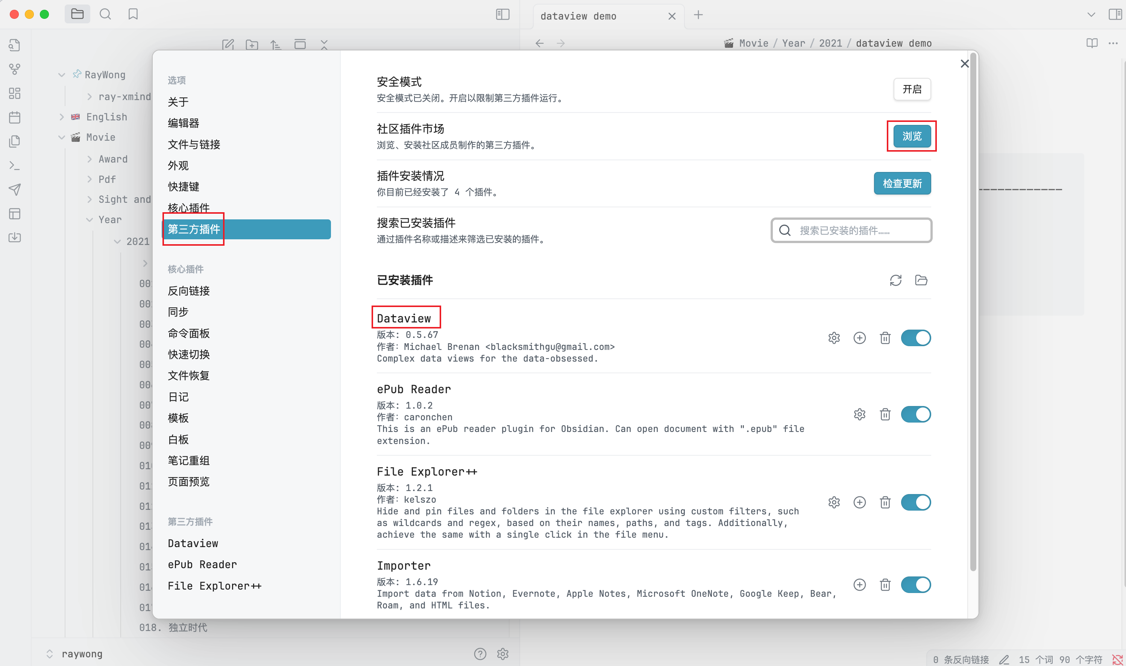Open help question mark icon
Viewport: 1126px width, 666px height.
tap(480, 654)
